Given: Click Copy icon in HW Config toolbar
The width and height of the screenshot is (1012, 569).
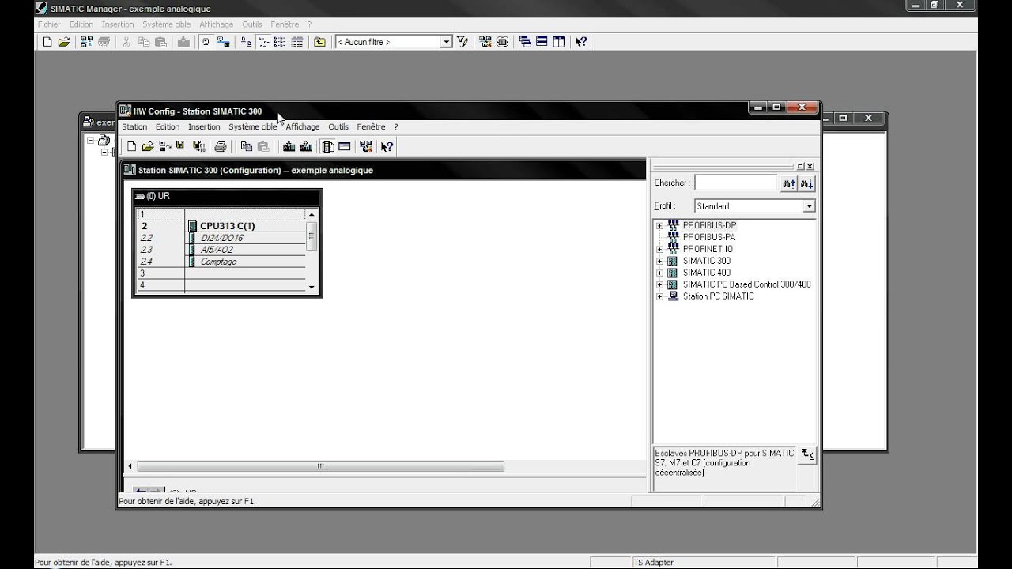Looking at the screenshot, I should (x=246, y=146).
